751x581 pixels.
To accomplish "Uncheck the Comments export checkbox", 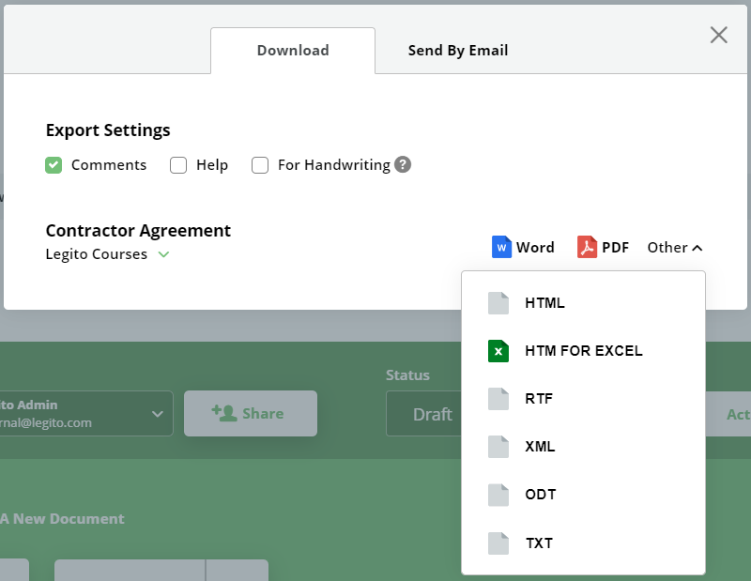I will [x=54, y=165].
